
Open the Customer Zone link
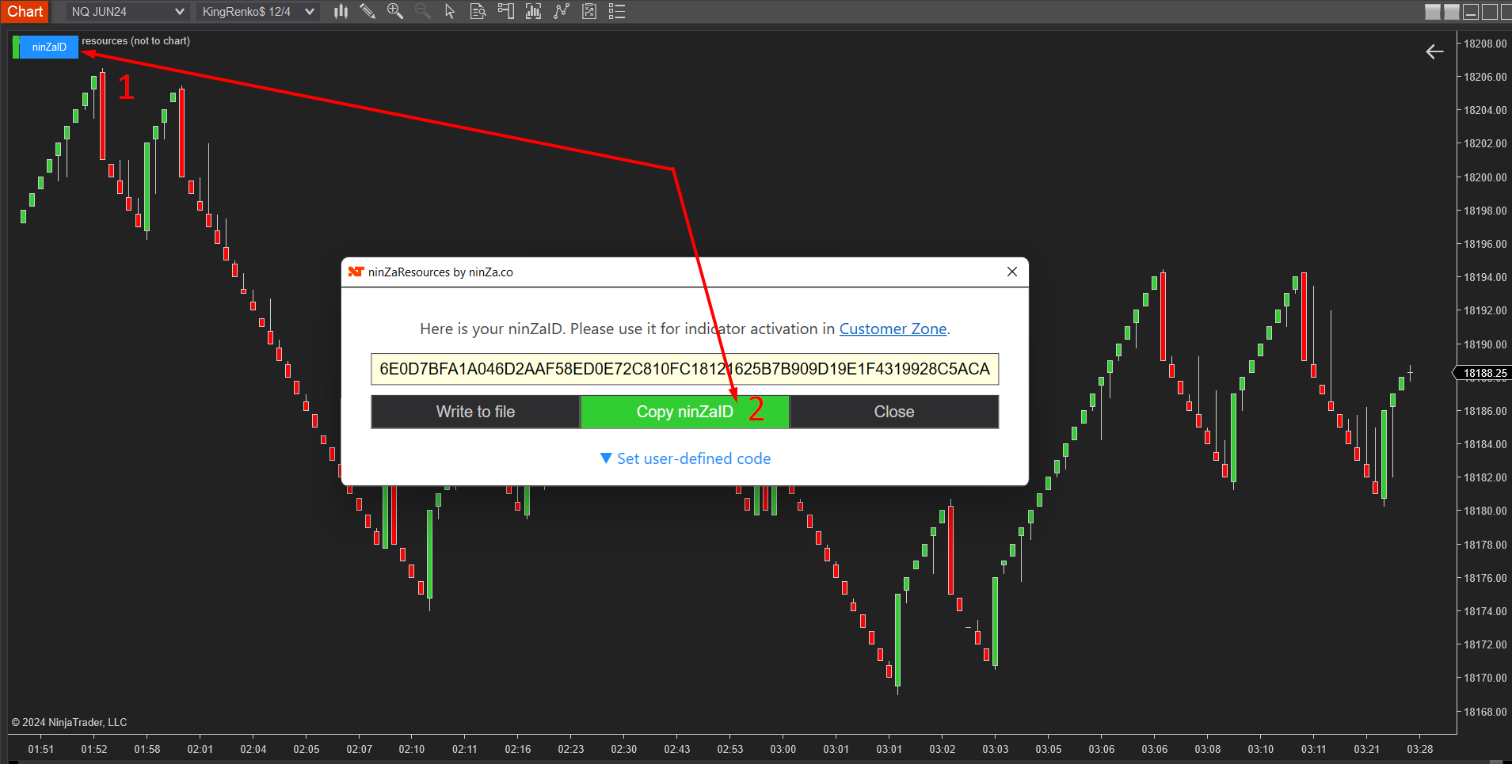point(893,329)
